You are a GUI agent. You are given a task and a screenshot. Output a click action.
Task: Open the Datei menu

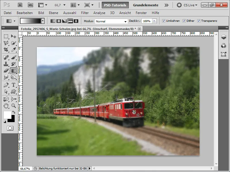tap(8, 13)
